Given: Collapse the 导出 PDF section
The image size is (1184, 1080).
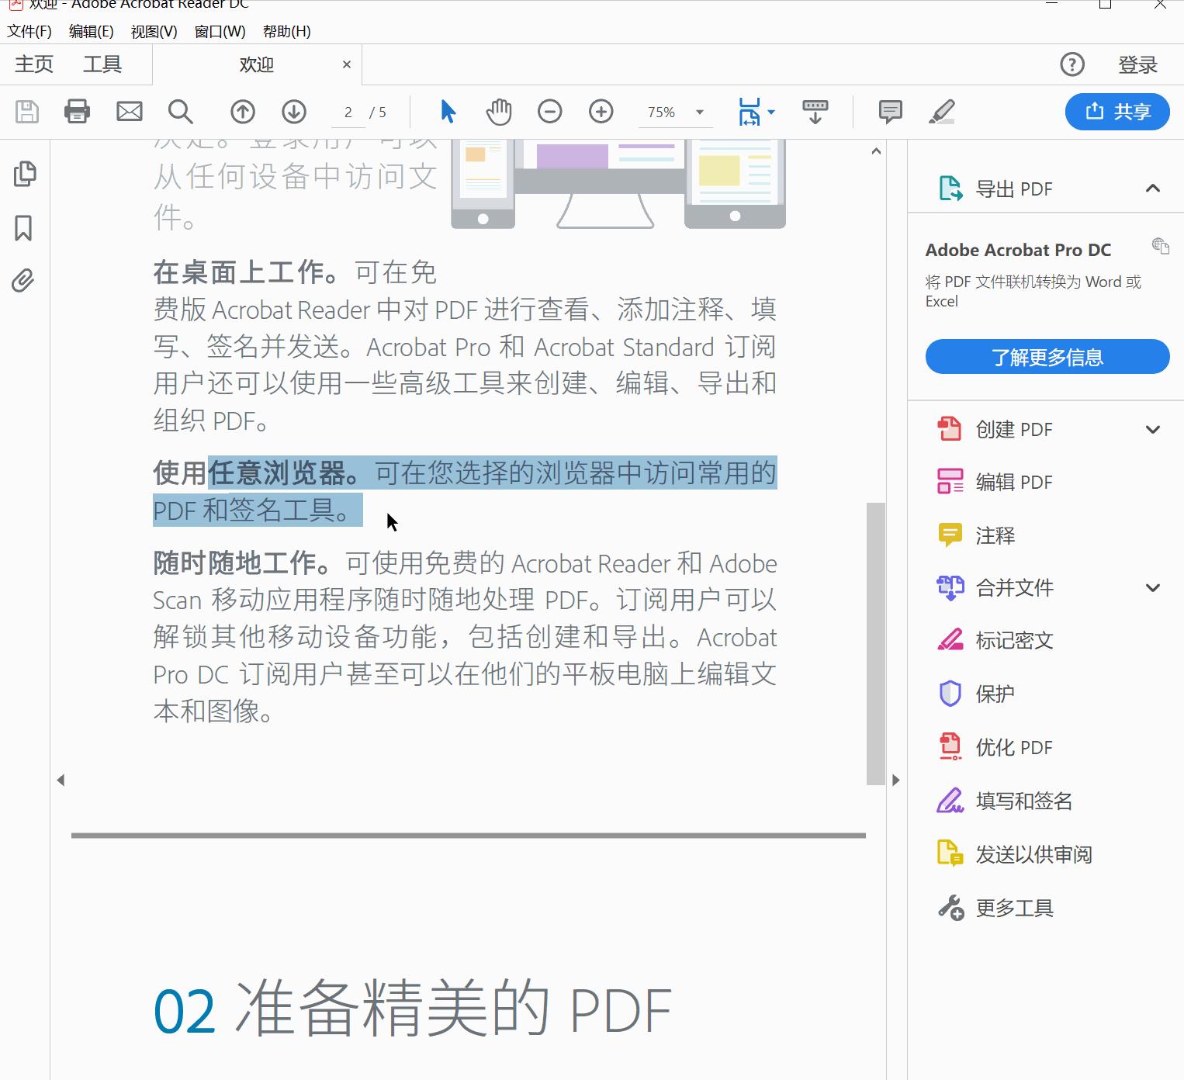Looking at the screenshot, I should click(1151, 189).
